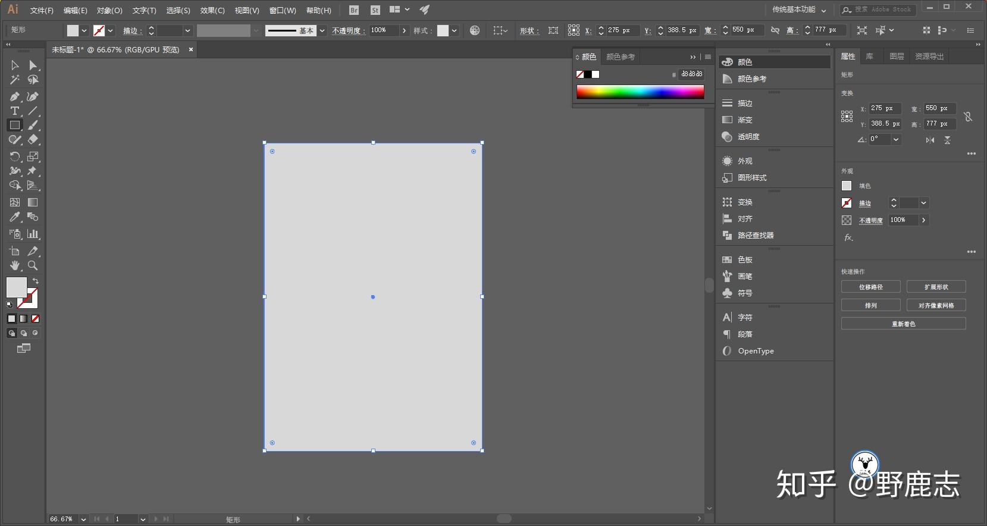The height and width of the screenshot is (526, 987).
Task: Select the Rectangle tool in toolbar
Action: click(15, 125)
